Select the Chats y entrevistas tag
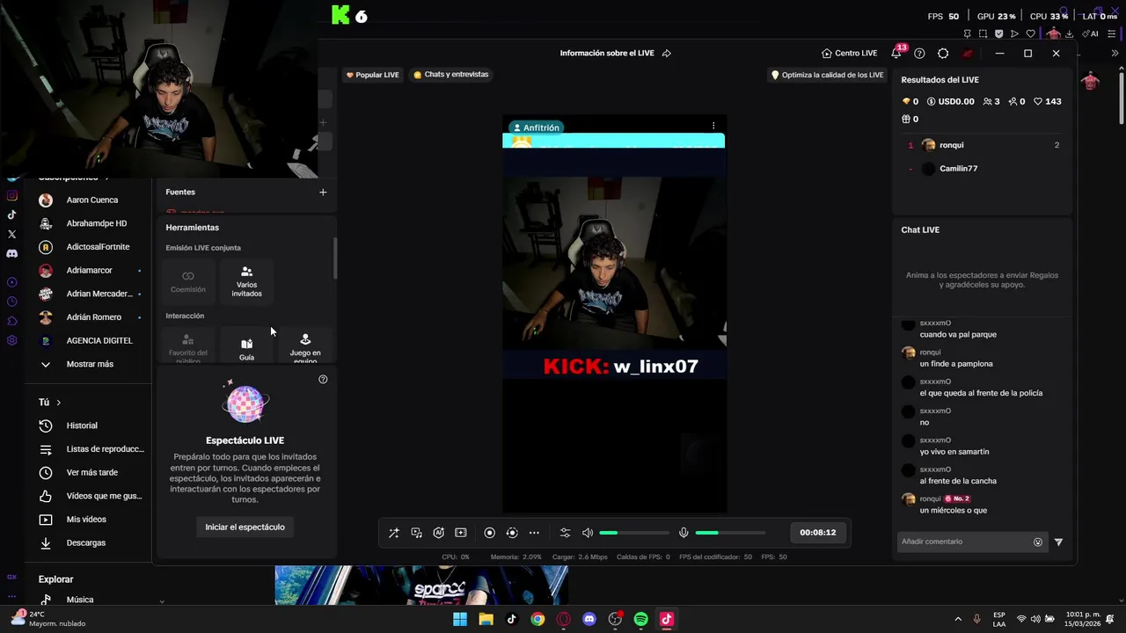 pos(450,75)
